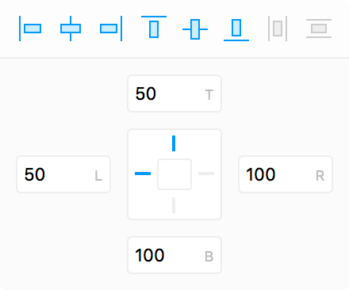Align selected layers to top edge

click(154, 27)
